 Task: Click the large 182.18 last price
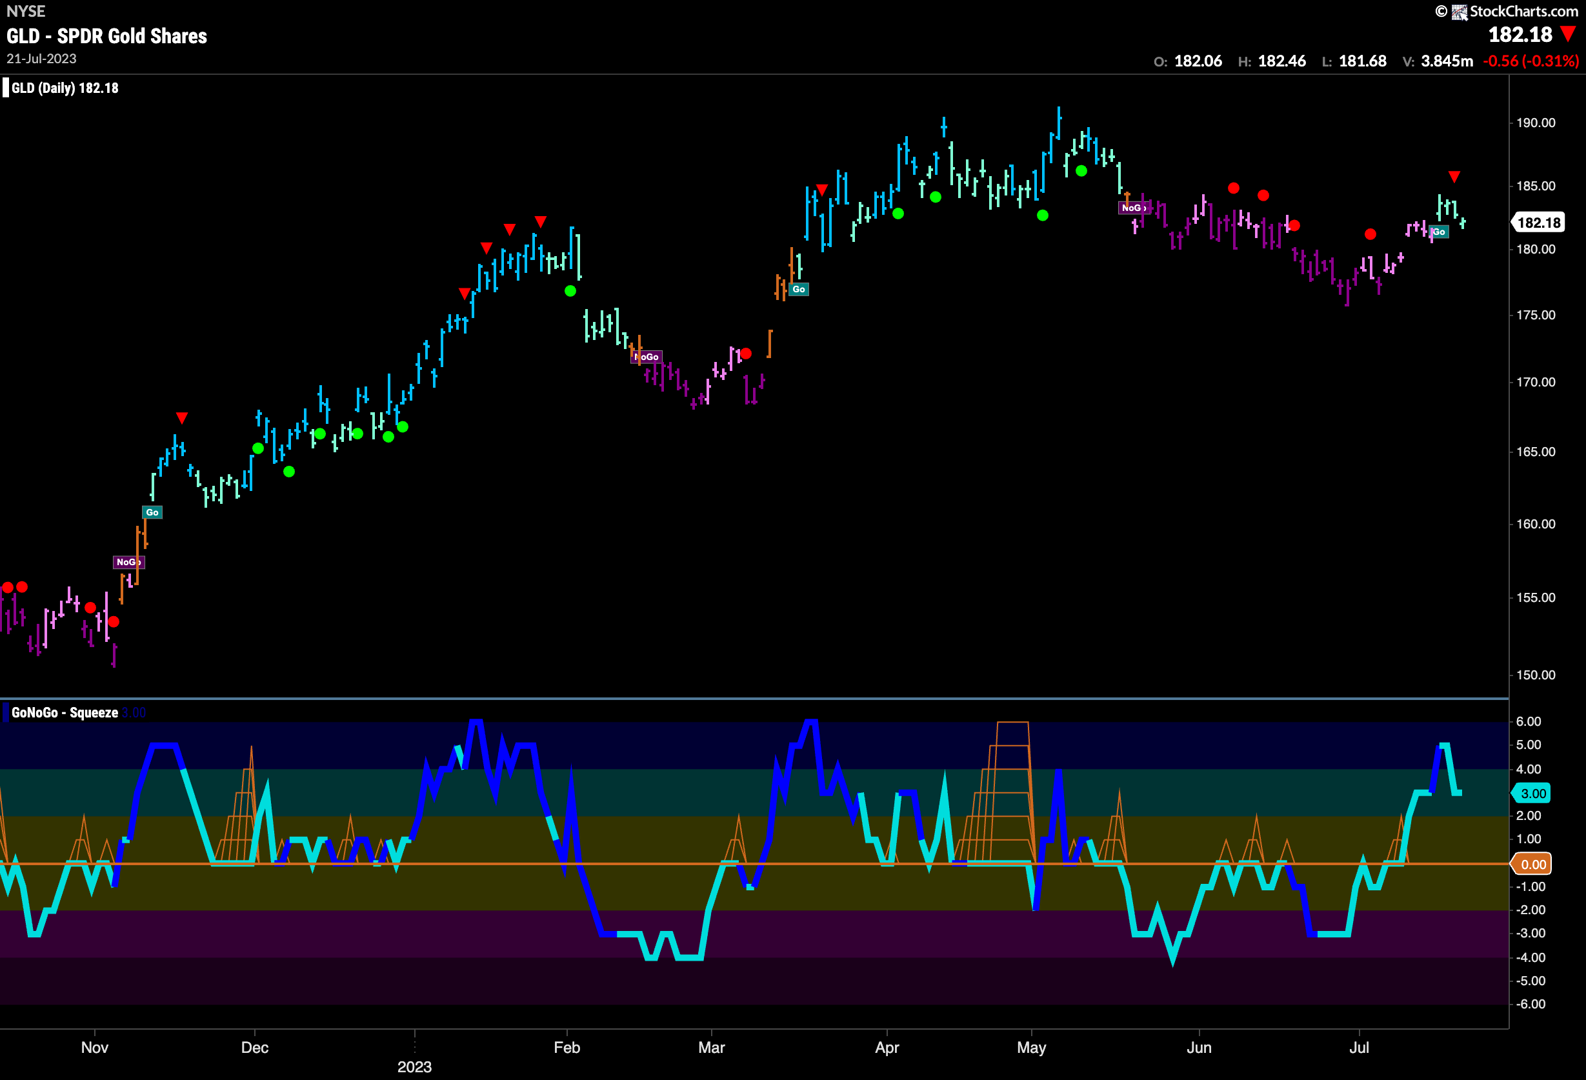coord(1520,35)
